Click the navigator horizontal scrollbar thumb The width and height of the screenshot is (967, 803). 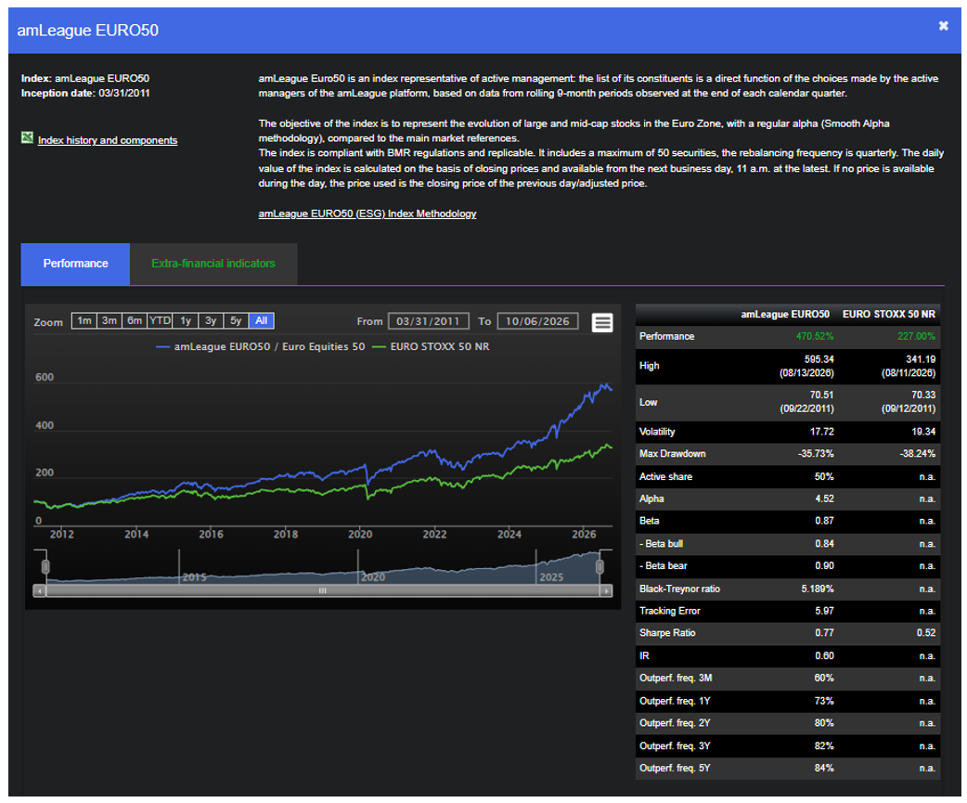click(x=323, y=590)
